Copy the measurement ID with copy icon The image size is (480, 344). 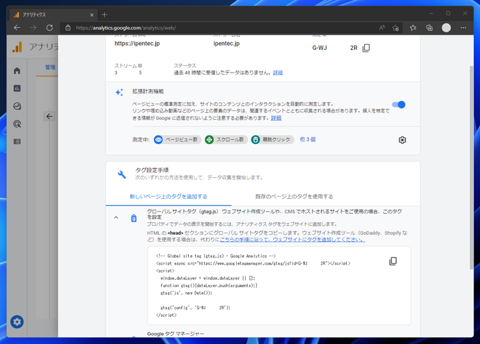[366, 48]
